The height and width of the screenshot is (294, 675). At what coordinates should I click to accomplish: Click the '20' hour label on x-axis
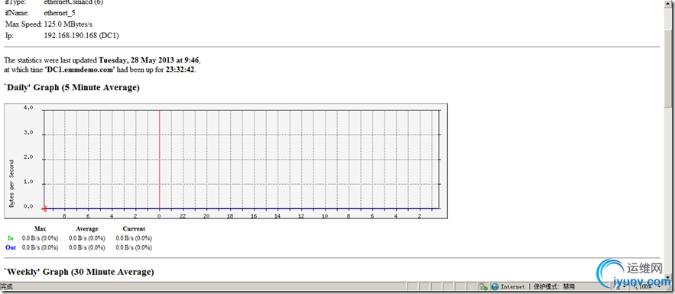(x=206, y=216)
